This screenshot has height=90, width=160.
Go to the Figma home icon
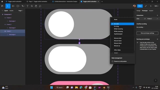click(2, 1)
